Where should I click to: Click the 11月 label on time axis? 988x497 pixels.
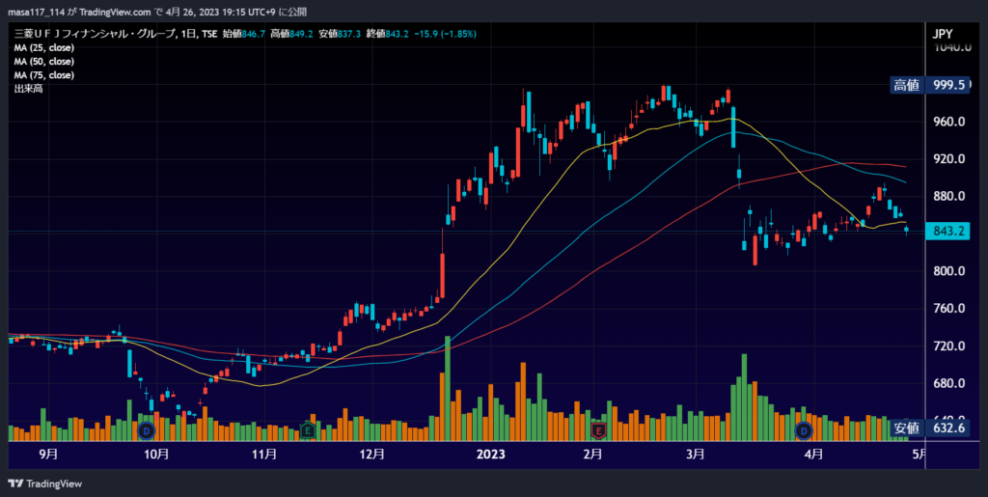click(x=263, y=453)
